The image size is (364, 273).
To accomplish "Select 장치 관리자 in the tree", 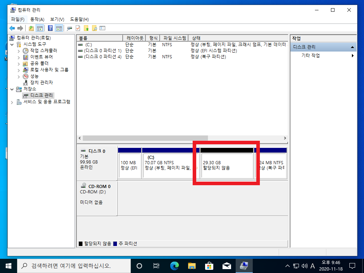I will pos(41,82).
